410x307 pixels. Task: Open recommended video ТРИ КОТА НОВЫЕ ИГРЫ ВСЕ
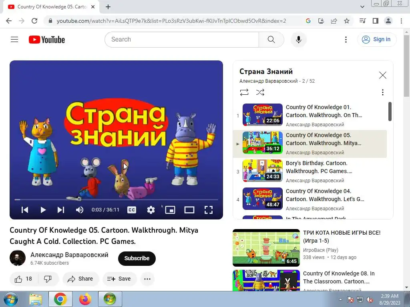coord(342,237)
